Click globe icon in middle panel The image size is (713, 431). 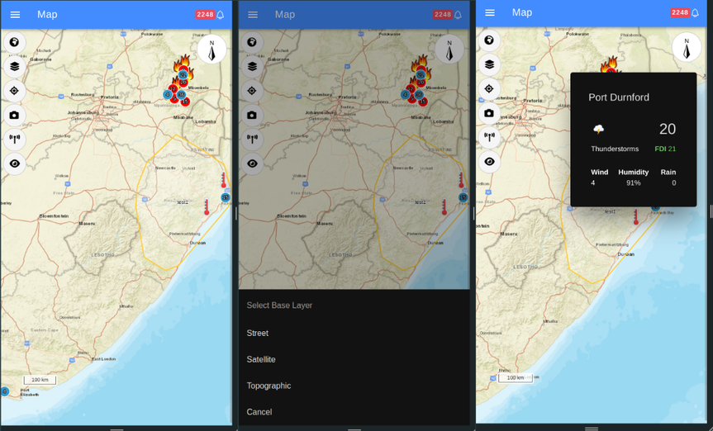pos(252,42)
